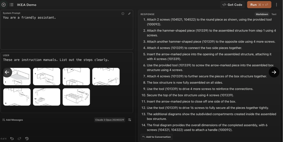Click the undo arrow icon
This screenshot has width=283, height=142.
(x=12, y=139)
